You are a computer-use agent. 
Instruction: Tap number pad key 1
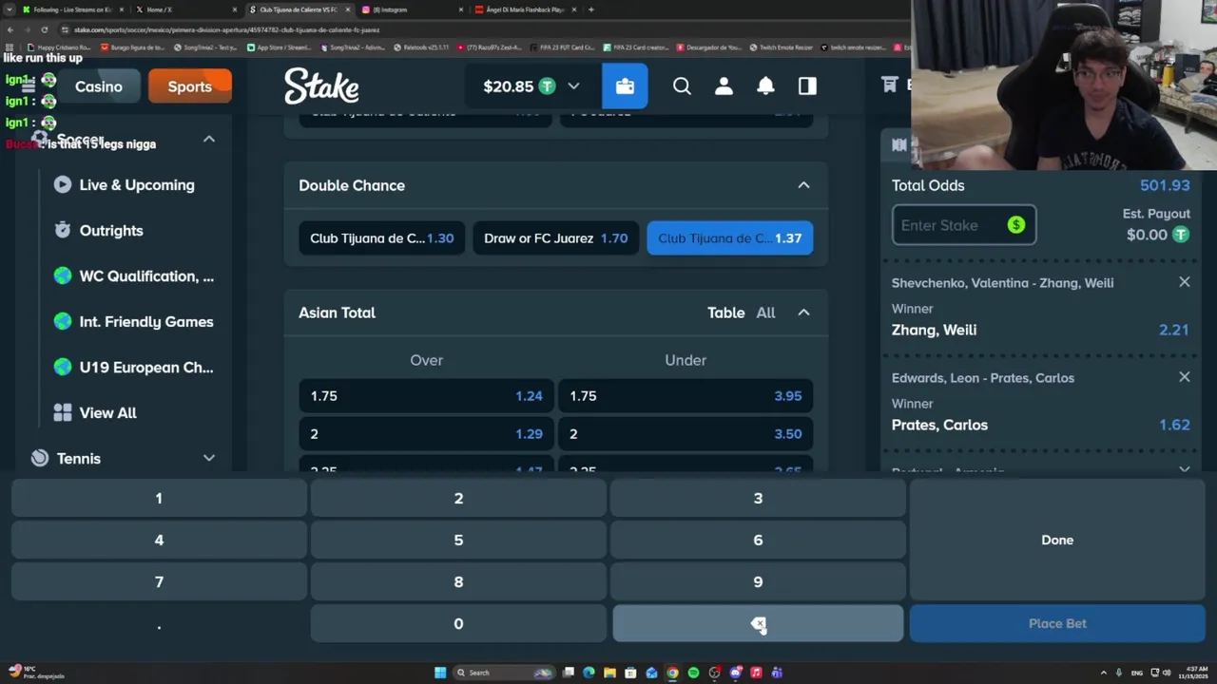pyautogui.click(x=159, y=498)
